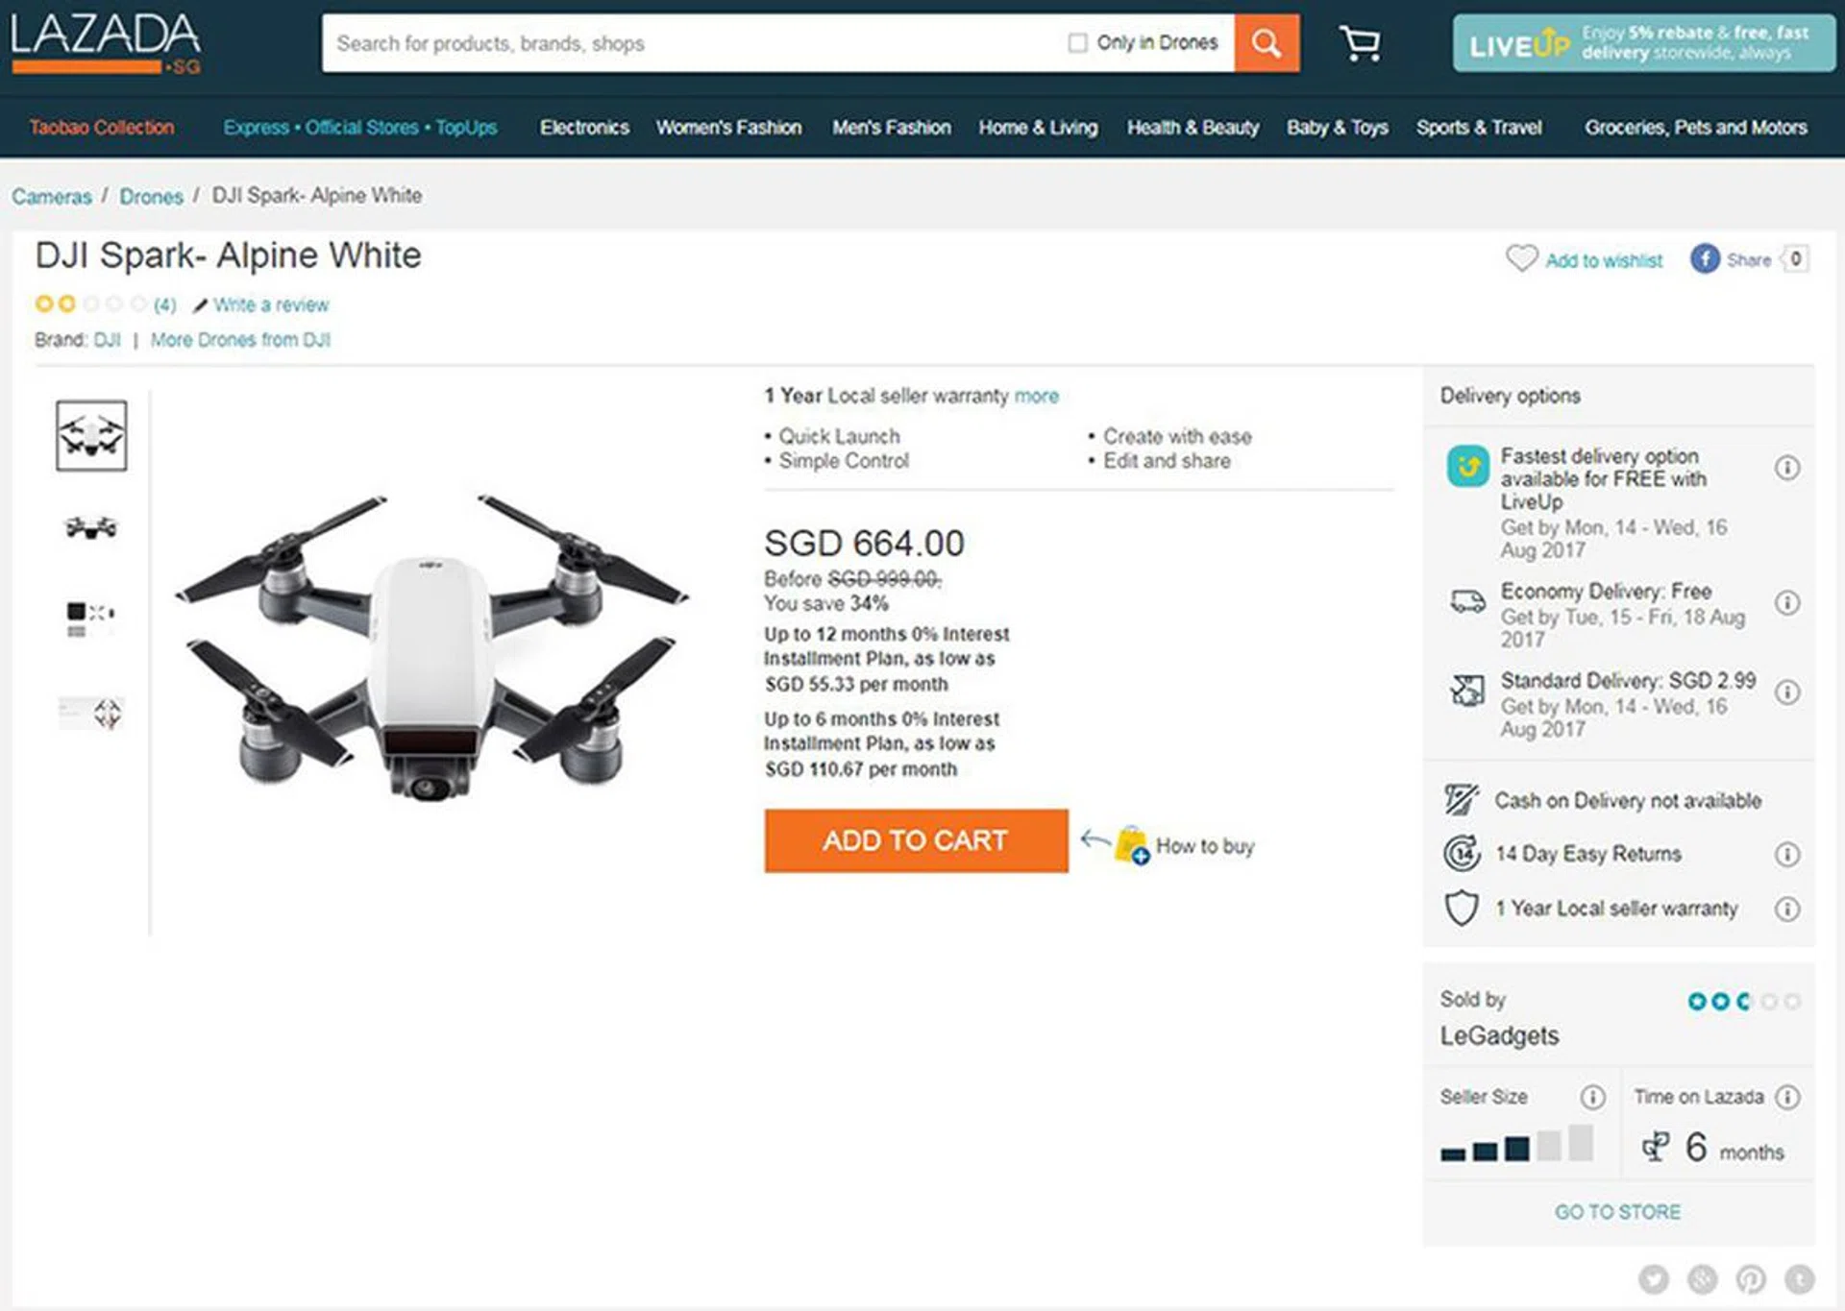The width and height of the screenshot is (1845, 1311).
Task: Share the product via the Facebook icon
Action: point(1705,259)
